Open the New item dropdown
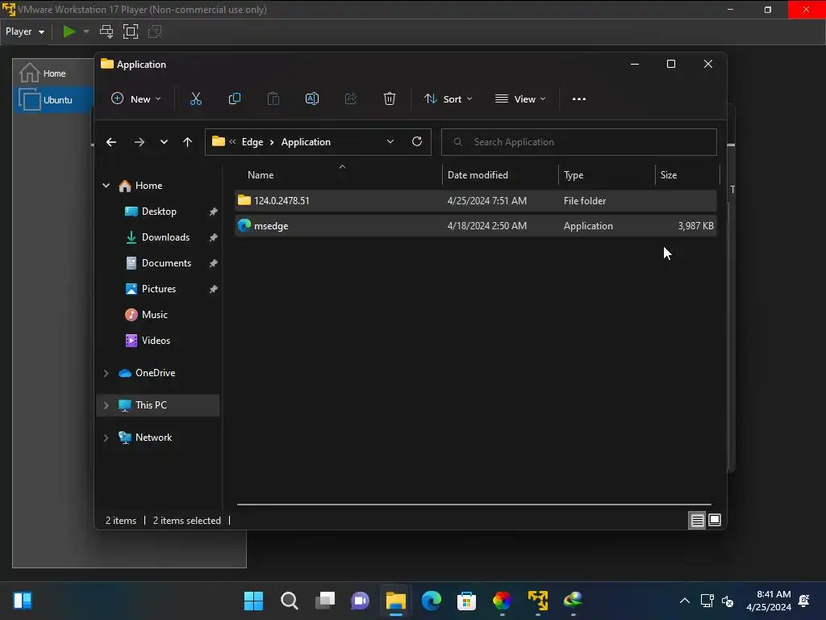Viewport: 826px width, 620px height. [x=136, y=98]
